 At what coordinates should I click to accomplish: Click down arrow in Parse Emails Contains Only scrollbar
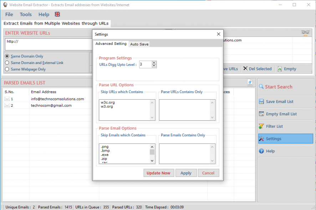[212, 161]
